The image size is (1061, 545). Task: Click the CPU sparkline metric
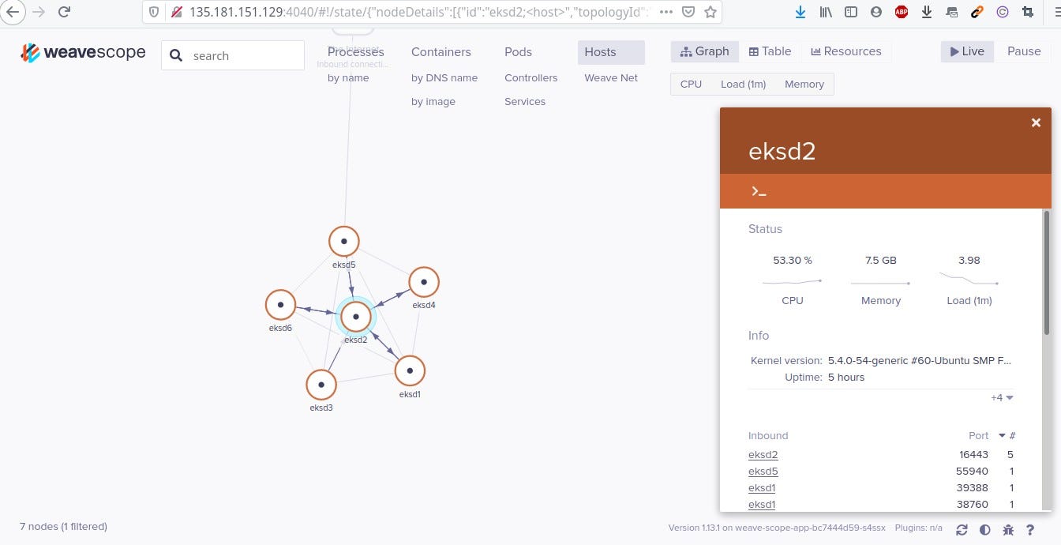pyautogui.click(x=792, y=281)
